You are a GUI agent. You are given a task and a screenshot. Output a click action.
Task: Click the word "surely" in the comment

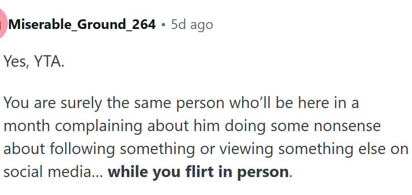coord(81,103)
